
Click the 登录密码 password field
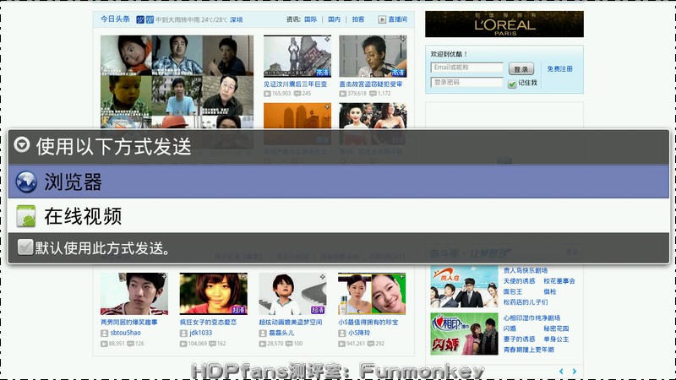467,82
